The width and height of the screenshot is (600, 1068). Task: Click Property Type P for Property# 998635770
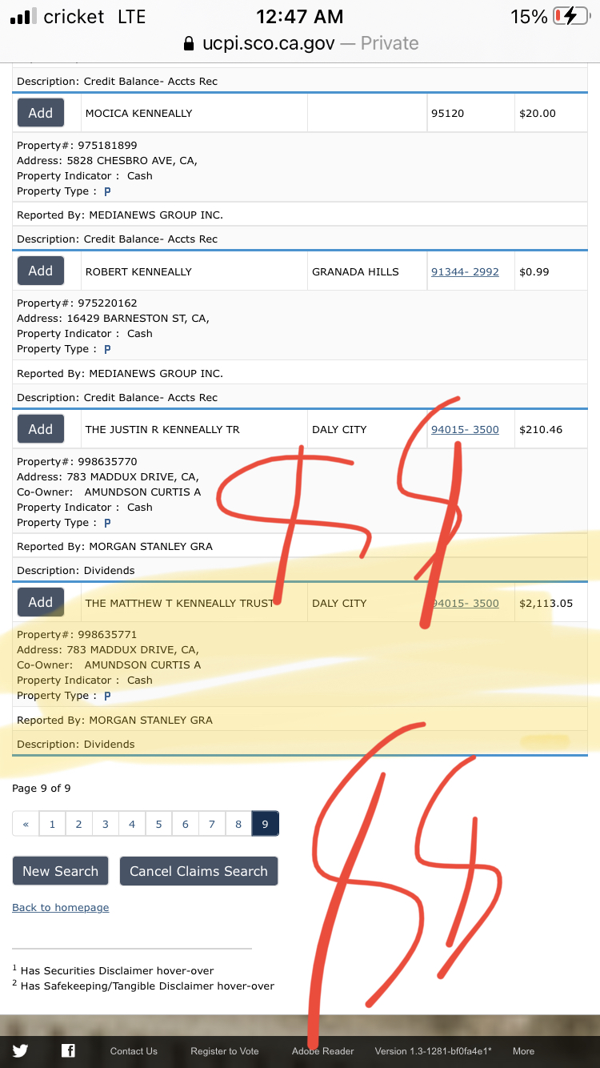click(x=107, y=523)
